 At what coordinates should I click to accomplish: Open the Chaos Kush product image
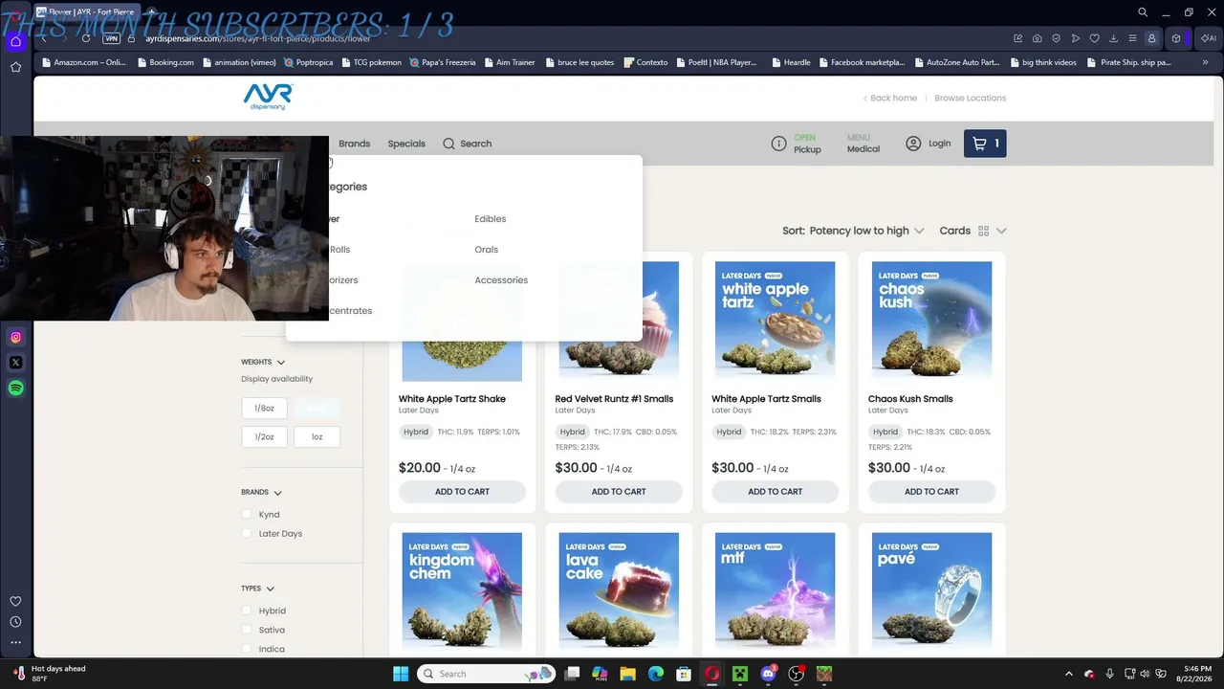coord(931,322)
